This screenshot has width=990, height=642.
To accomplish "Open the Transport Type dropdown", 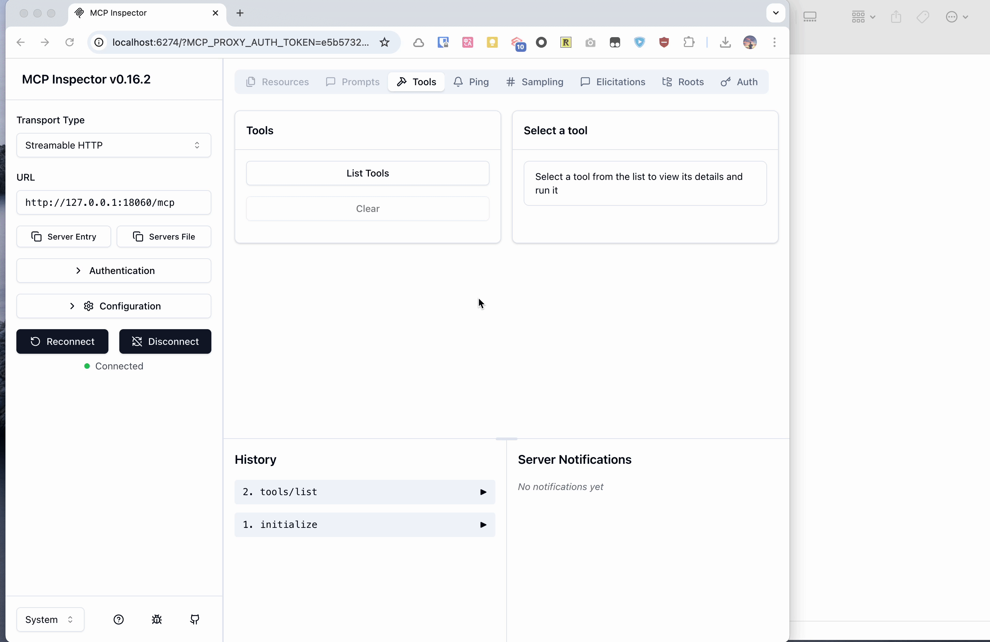I will pyautogui.click(x=114, y=145).
